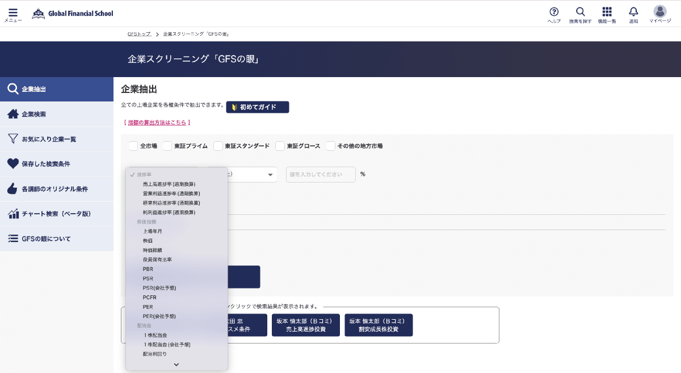This screenshot has height=373, width=681.
Task: Click the help question mark icon
Action: [x=554, y=12]
